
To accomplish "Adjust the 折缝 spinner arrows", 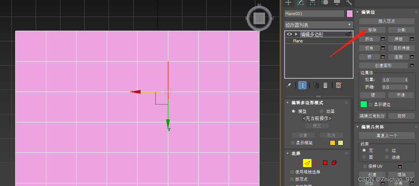I will 406,87.
